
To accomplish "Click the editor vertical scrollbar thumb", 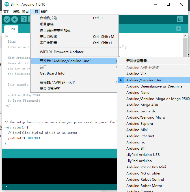I will point(185,47).
